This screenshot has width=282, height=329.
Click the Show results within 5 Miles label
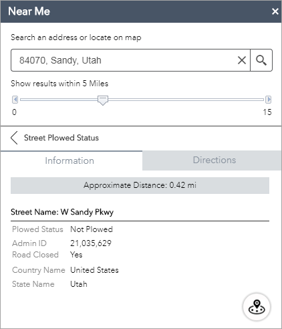tap(59, 84)
